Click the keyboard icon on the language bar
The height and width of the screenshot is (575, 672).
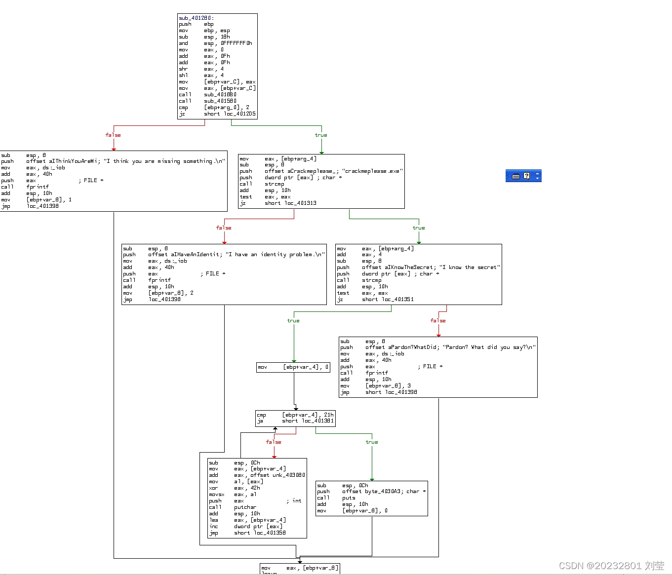point(516,176)
